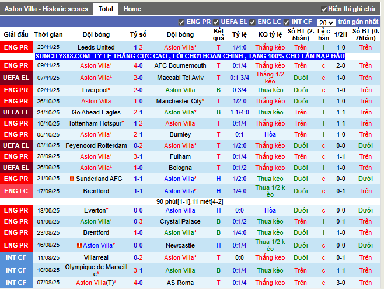Click the 4-0 score against AS Roma
This screenshot has width=384, height=289.
pyautogui.click(x=138, y=283)
